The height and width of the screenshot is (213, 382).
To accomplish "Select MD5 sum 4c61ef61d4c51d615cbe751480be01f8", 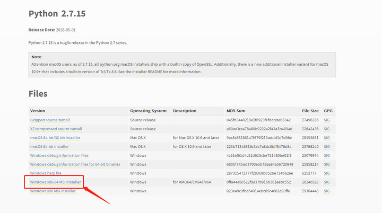I will 259,156.
